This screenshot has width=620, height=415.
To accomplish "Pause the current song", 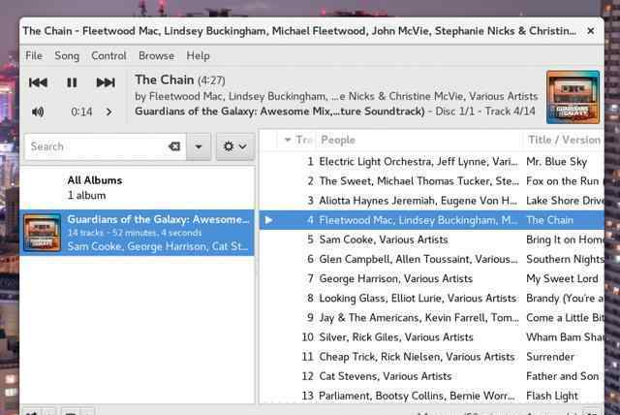I will (72, 82).
